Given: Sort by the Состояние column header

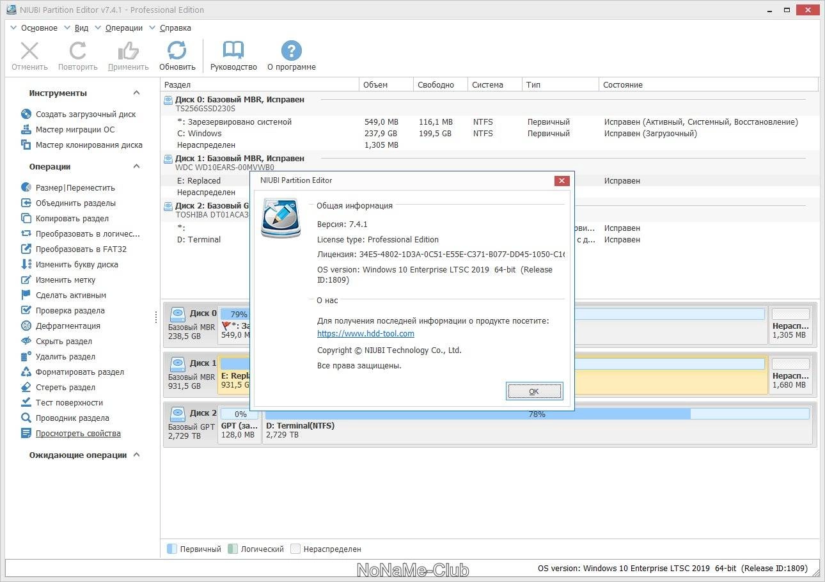Looking at the screenshot, I should [709, 84].
